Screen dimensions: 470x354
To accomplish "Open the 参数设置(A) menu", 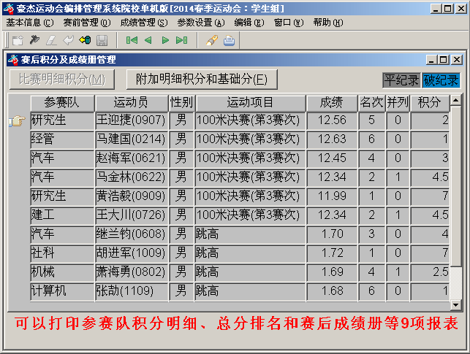I will 201,23.
